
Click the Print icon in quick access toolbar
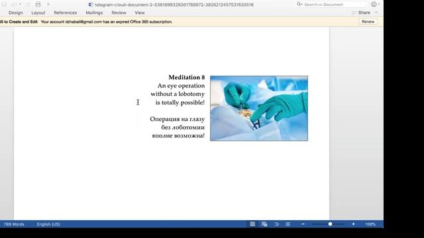[38, 5]
